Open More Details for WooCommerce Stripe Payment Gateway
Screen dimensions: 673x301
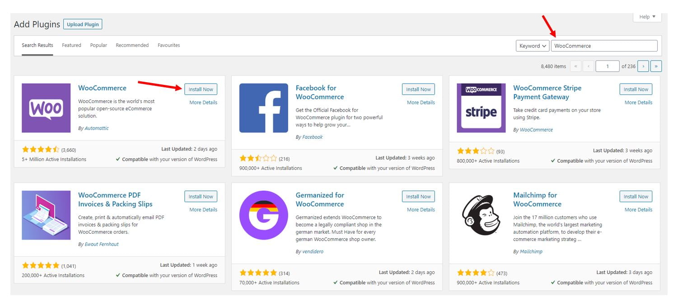point(638,102)
